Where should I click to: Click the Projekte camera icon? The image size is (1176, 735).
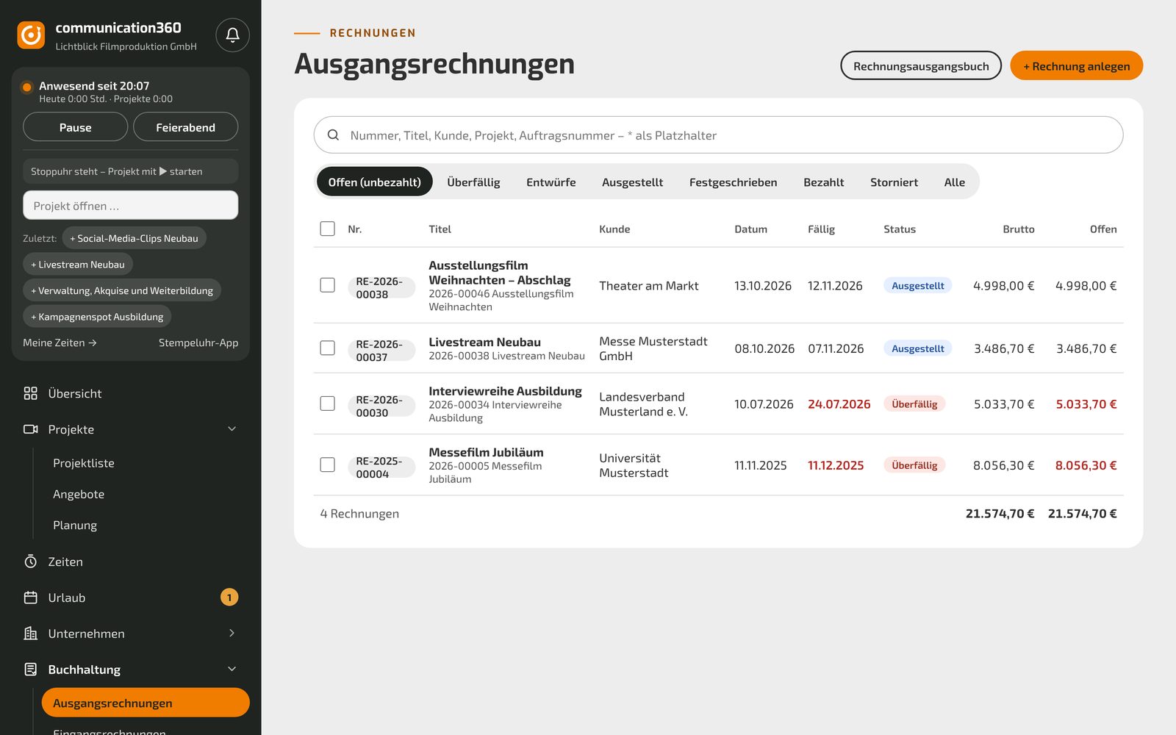click(30, 429)
